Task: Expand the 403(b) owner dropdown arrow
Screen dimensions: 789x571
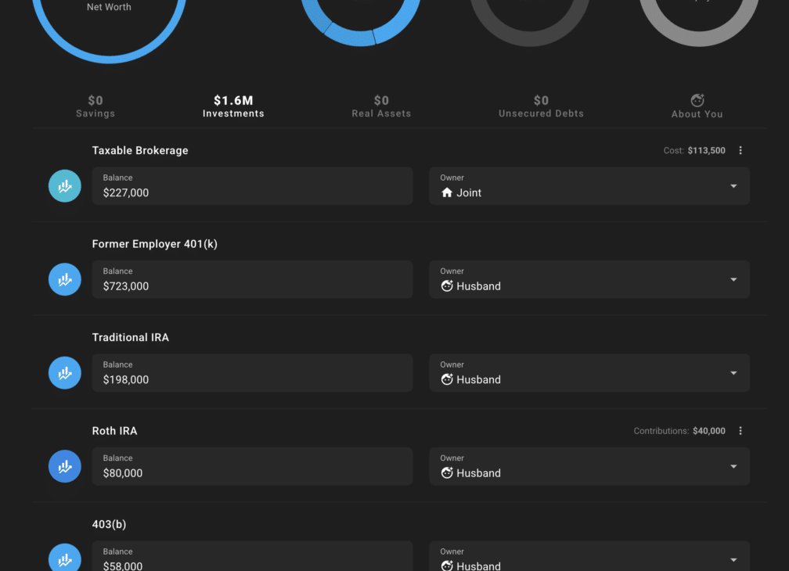Action: point(733,560)
